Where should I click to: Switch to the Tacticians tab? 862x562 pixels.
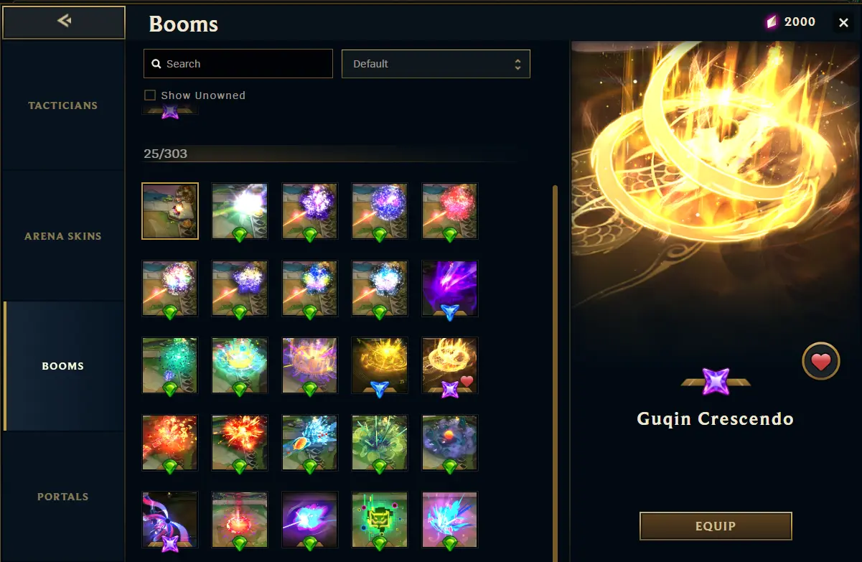[x=63, y=106]
